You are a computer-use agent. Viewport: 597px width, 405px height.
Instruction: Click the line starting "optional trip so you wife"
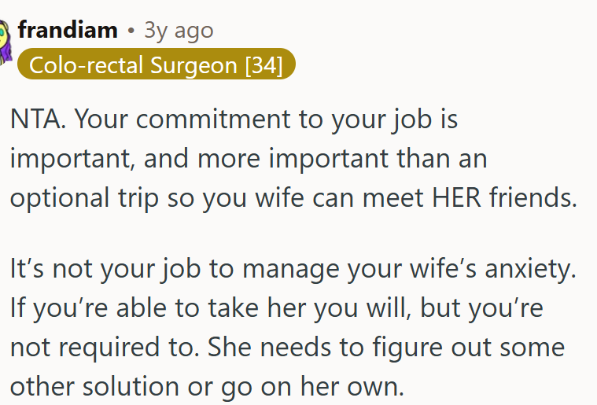tap(293, 197)
